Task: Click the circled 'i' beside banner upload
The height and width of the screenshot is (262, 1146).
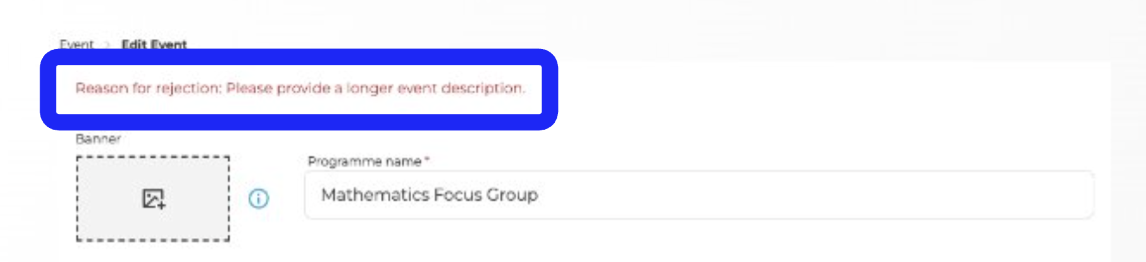Action: (259, 198)
